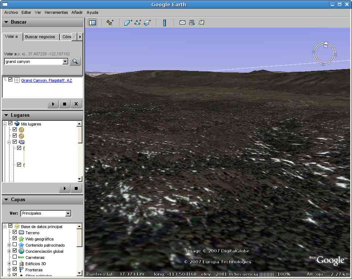The image size is (352, 279).
Task: Open the Herramientas menu
Action: coord(56,12)
